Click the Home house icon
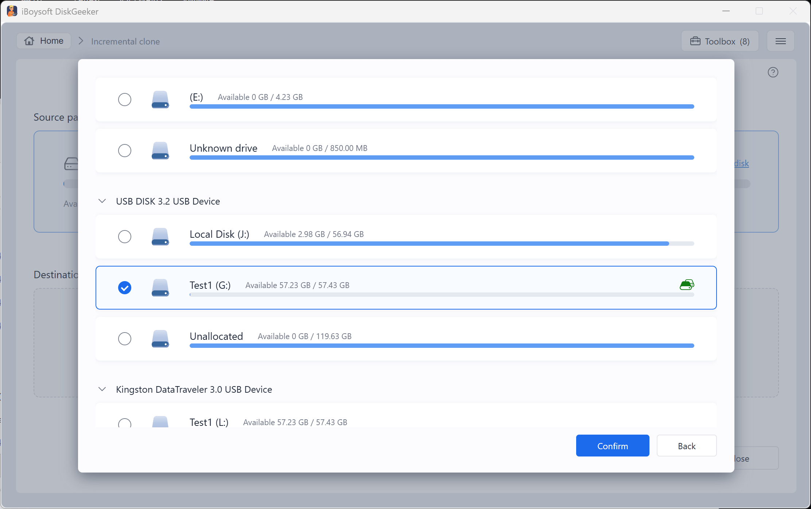 (29, 41)
